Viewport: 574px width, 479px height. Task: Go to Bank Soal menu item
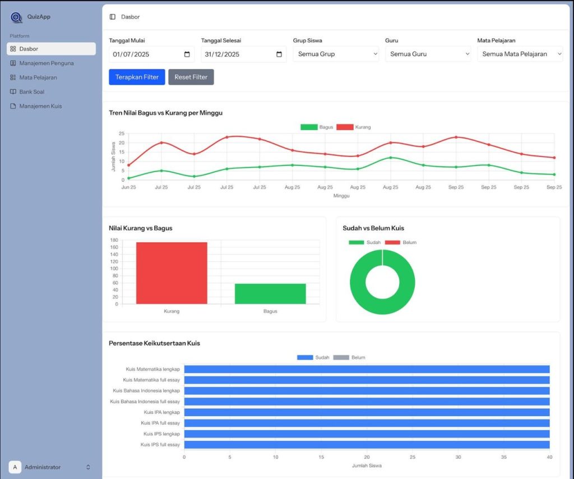point(31,92)
